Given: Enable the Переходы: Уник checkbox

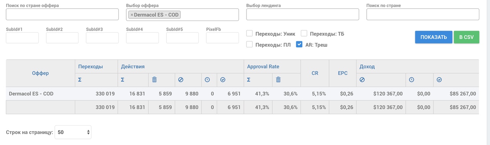Looking at the screenshot, I should (249, 34).
